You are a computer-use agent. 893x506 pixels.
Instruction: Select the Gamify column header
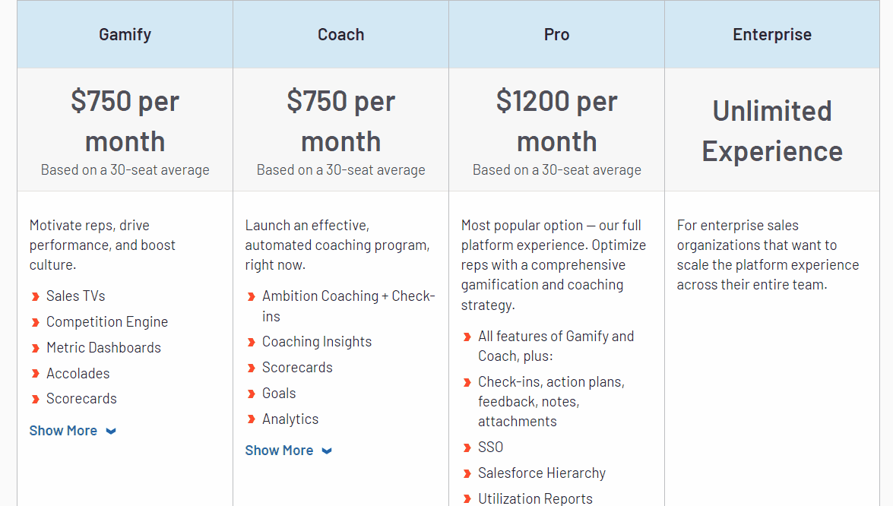click(x=124, y=33)
